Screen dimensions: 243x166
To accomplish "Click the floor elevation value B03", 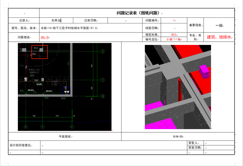I will tap(174, 35).
